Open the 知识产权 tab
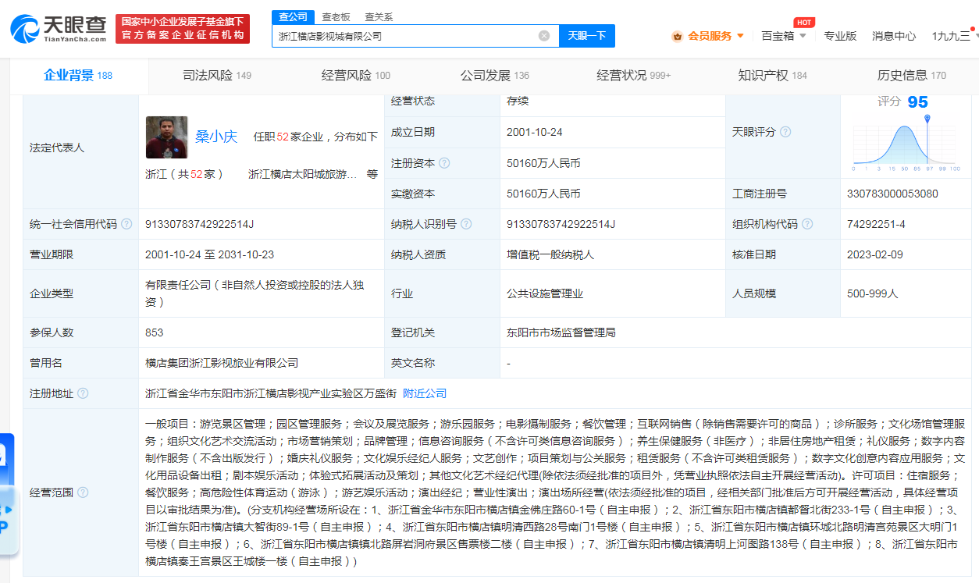979x583 pixels. tap(773, 76)
